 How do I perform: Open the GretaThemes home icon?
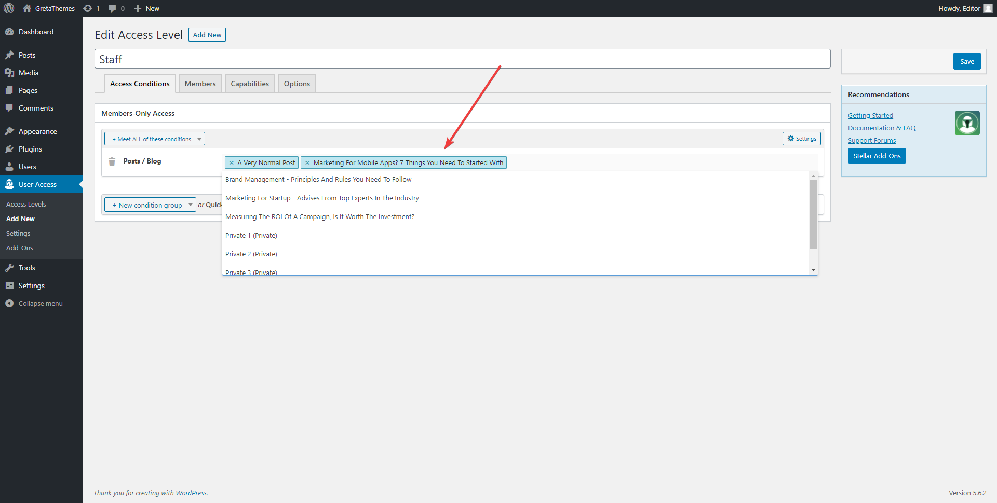click(27, 8)
